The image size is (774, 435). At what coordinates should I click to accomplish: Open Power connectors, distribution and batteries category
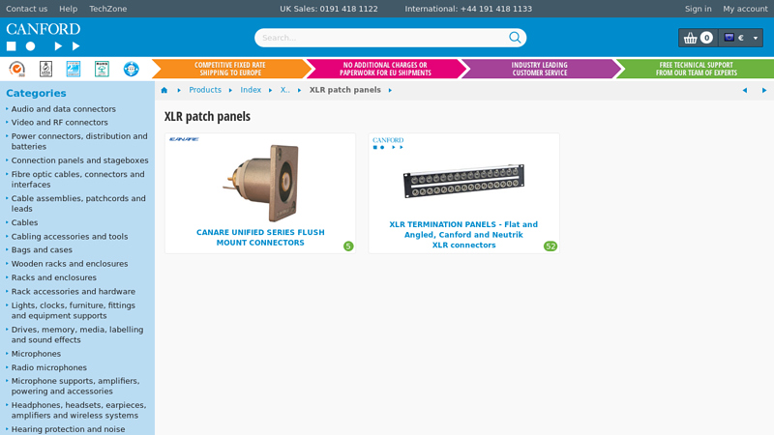point(79,141)
